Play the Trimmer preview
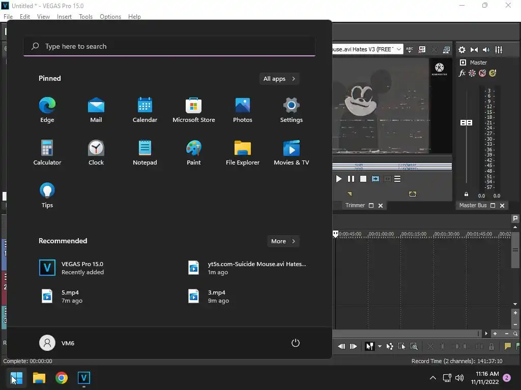The height and width of the screenshot is (390, 521). pyautogui.click(x=338, y=179)
